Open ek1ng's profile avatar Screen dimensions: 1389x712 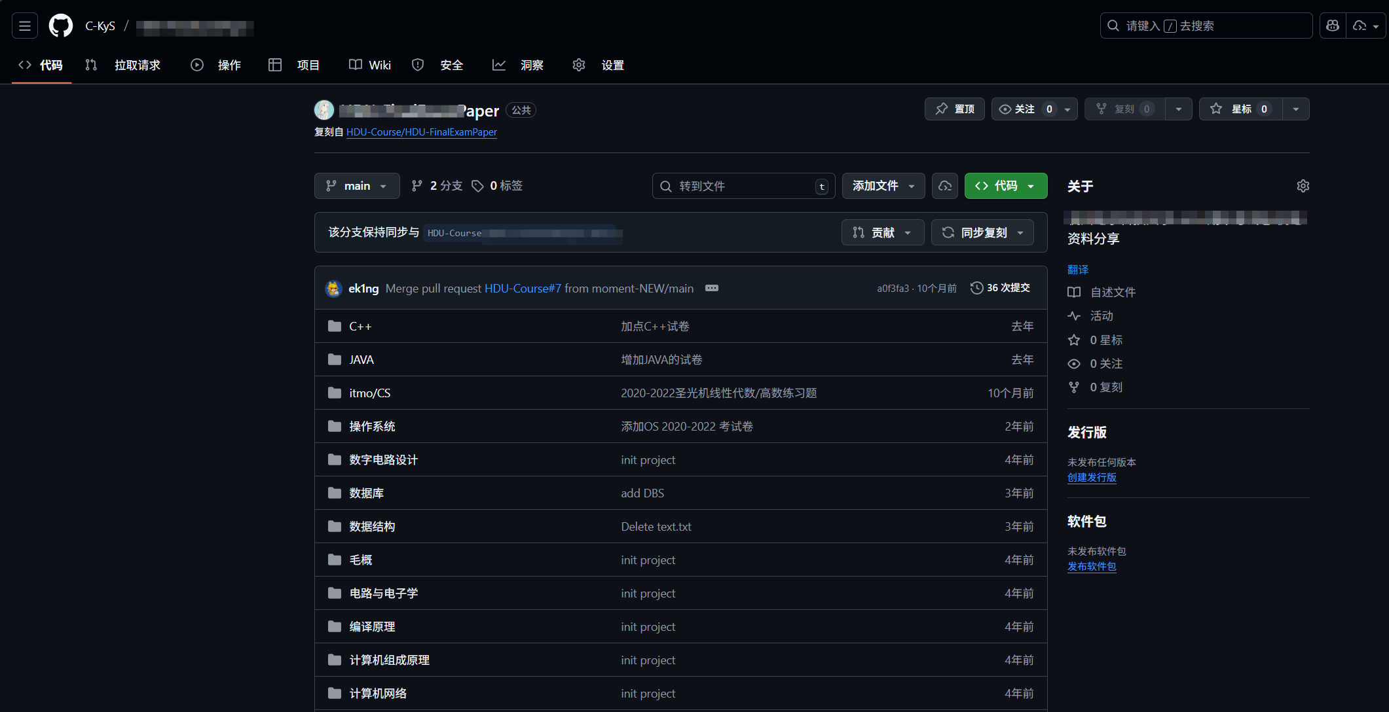pyautogui.click(x=333, y=288)
